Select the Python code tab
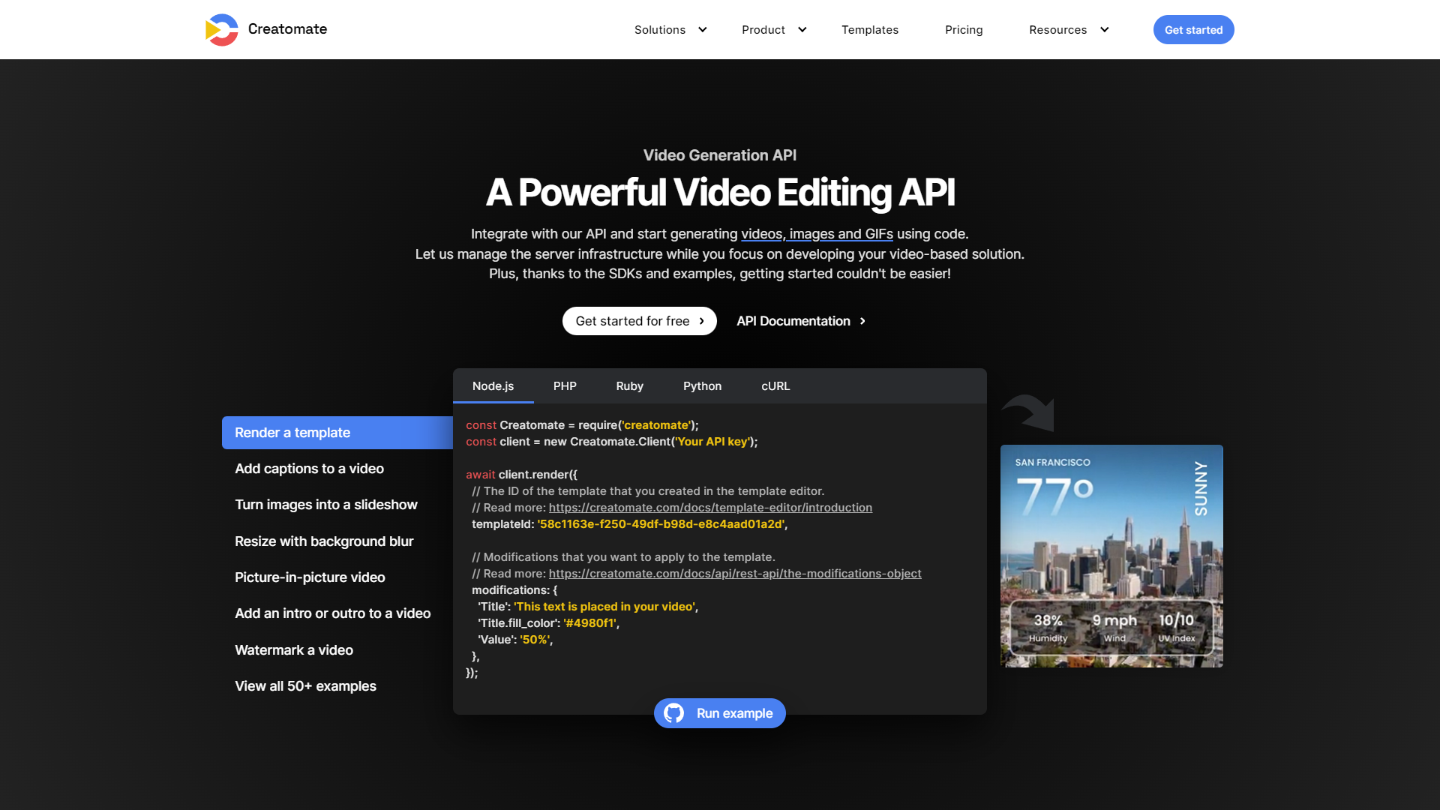Image resolution: width=1440 pixels, height=810 pixels. coord(702,386)
